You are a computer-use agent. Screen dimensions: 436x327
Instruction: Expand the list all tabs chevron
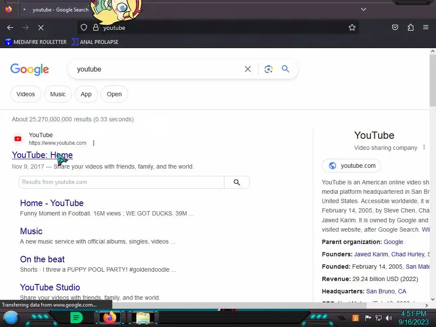coord(364,9)
